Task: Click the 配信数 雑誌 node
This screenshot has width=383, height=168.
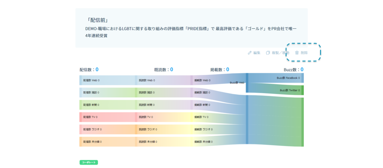Action: (x=91, y=92)
